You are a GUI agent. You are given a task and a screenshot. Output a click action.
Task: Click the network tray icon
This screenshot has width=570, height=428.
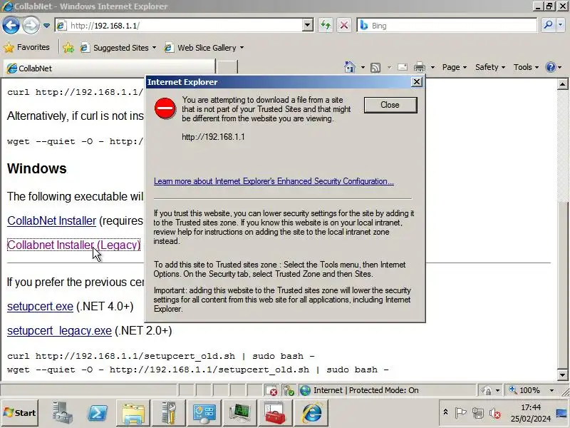[x=477, y=413]
